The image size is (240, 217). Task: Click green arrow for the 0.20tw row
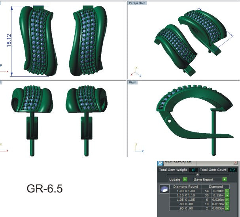[x=227, y=191]
